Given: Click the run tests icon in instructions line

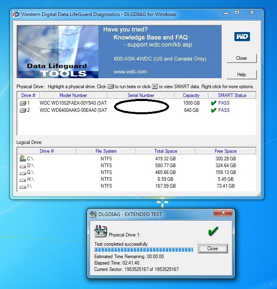Looking at the screenshot, I should [111, 86].
